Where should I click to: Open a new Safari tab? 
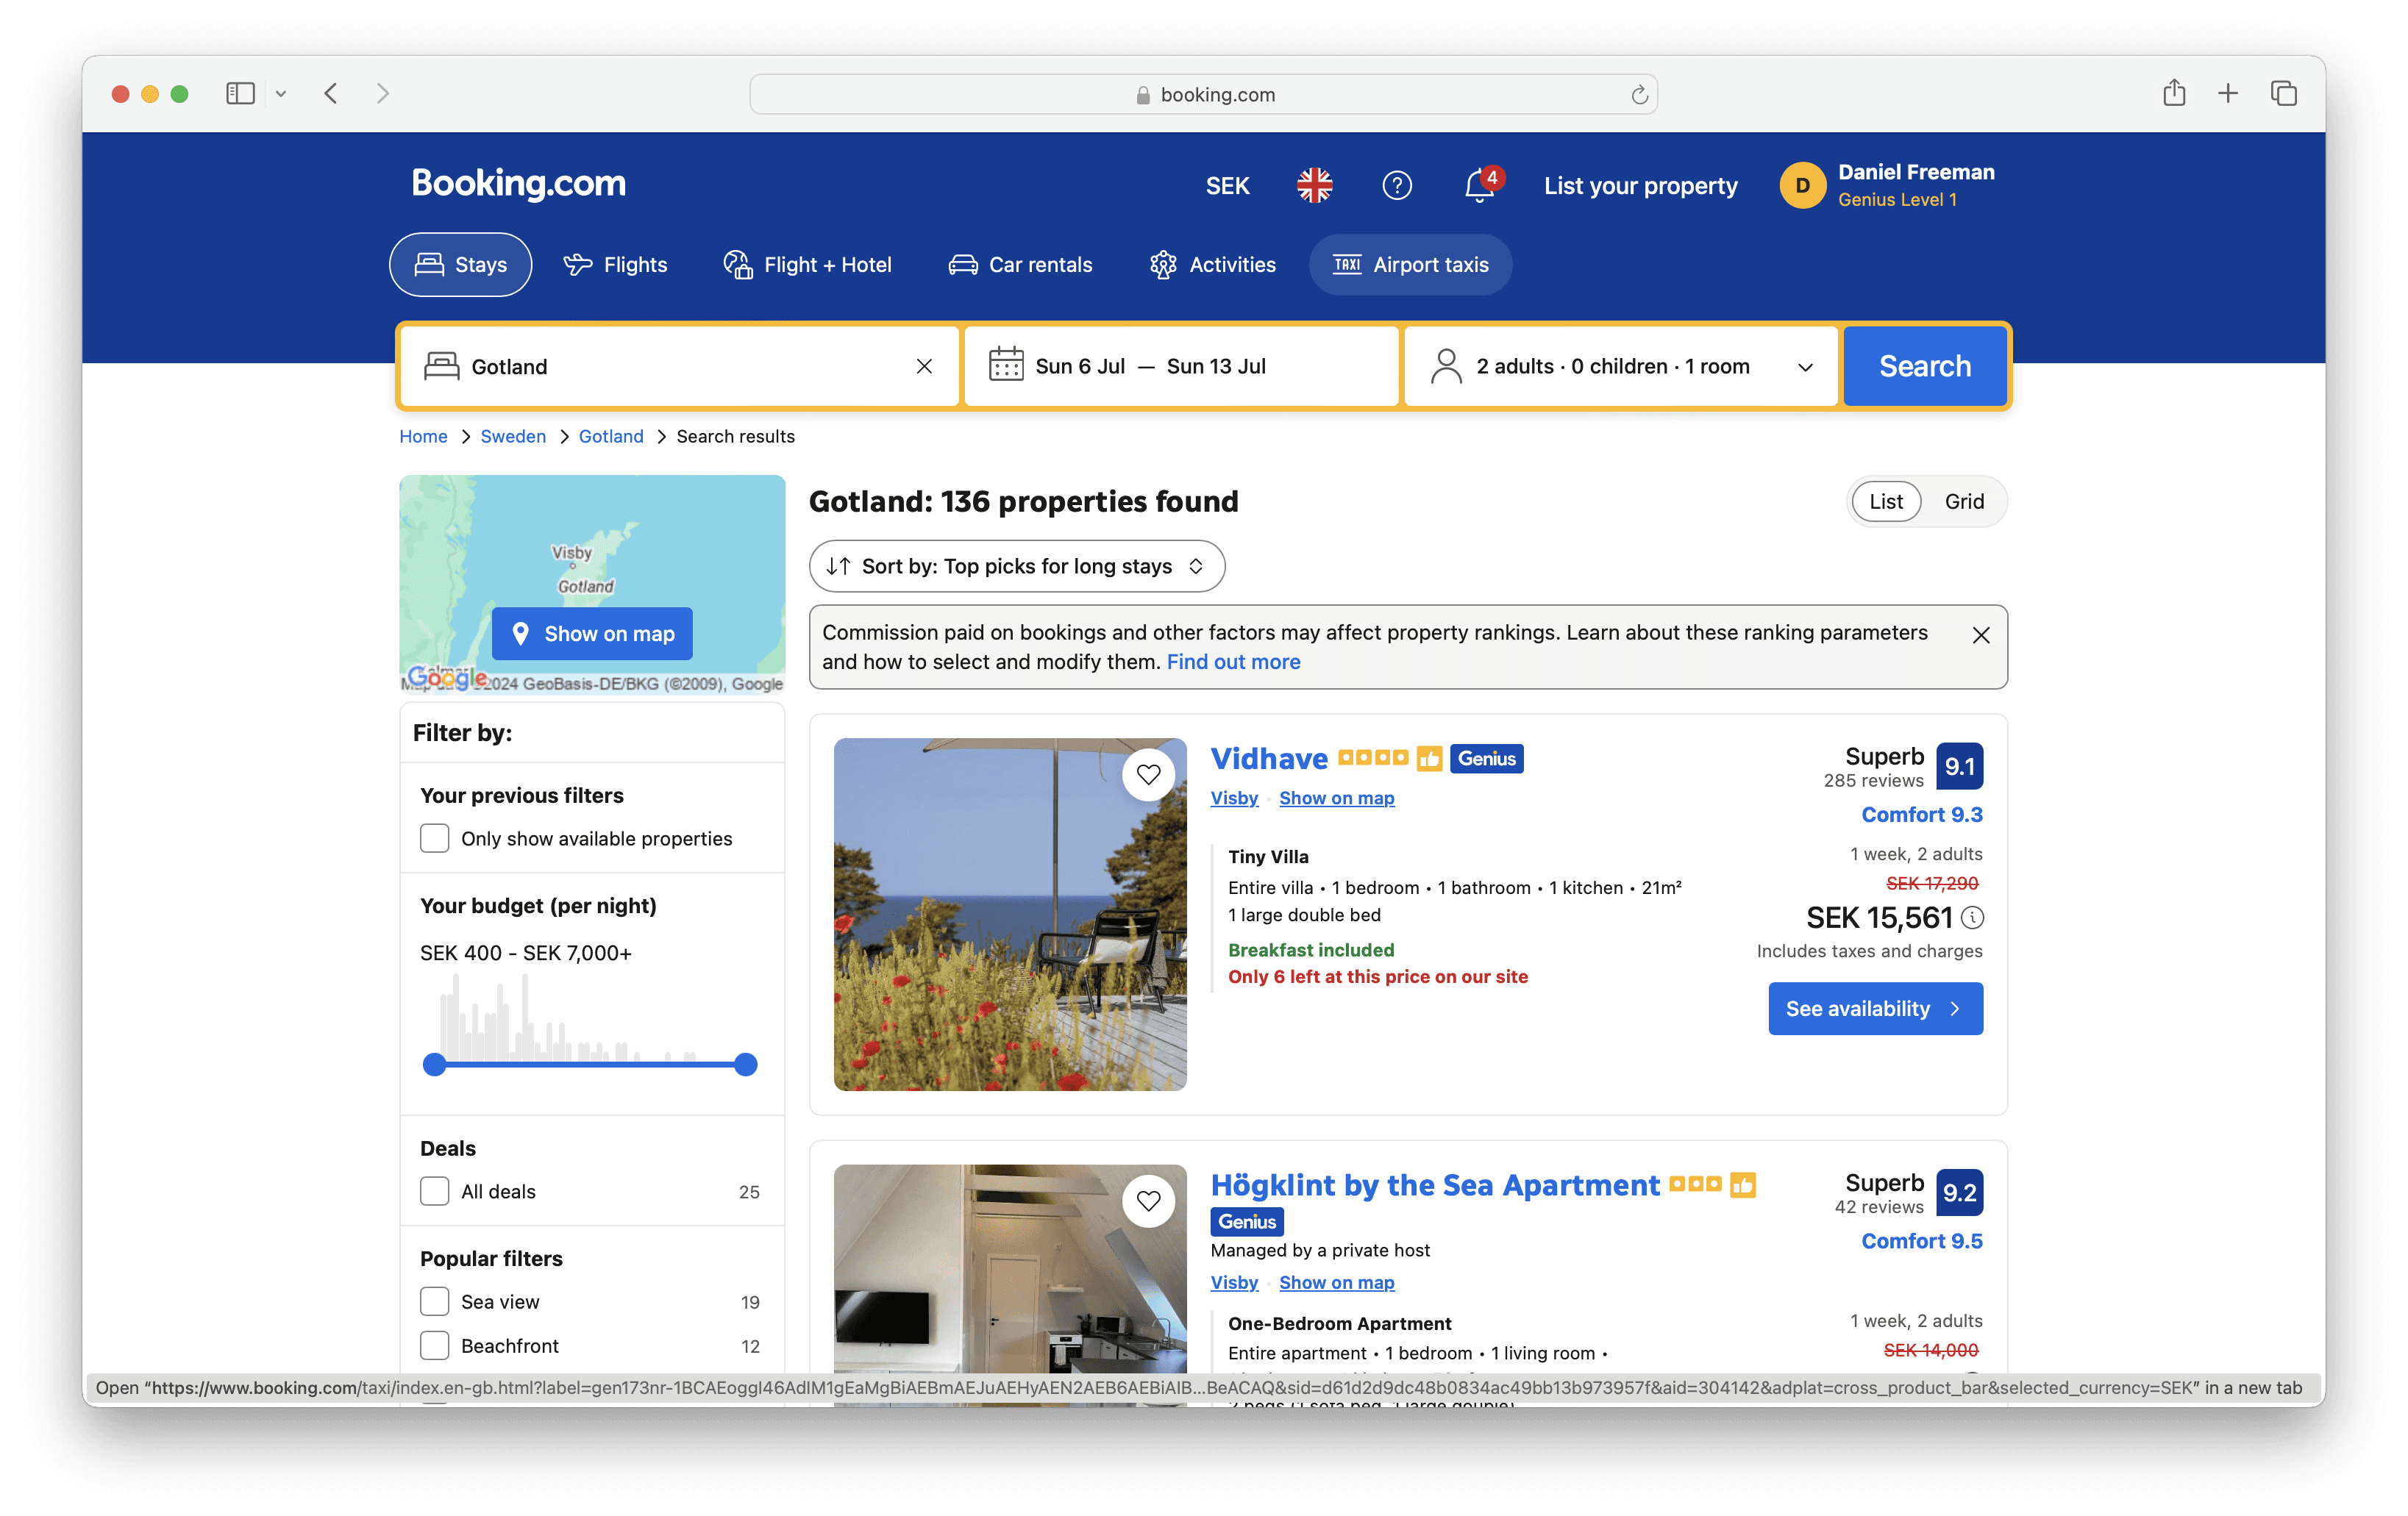(x=2228, y=93)
